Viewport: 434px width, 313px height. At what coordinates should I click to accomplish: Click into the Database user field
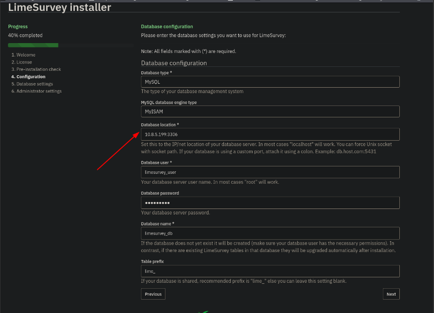[270, 172]
